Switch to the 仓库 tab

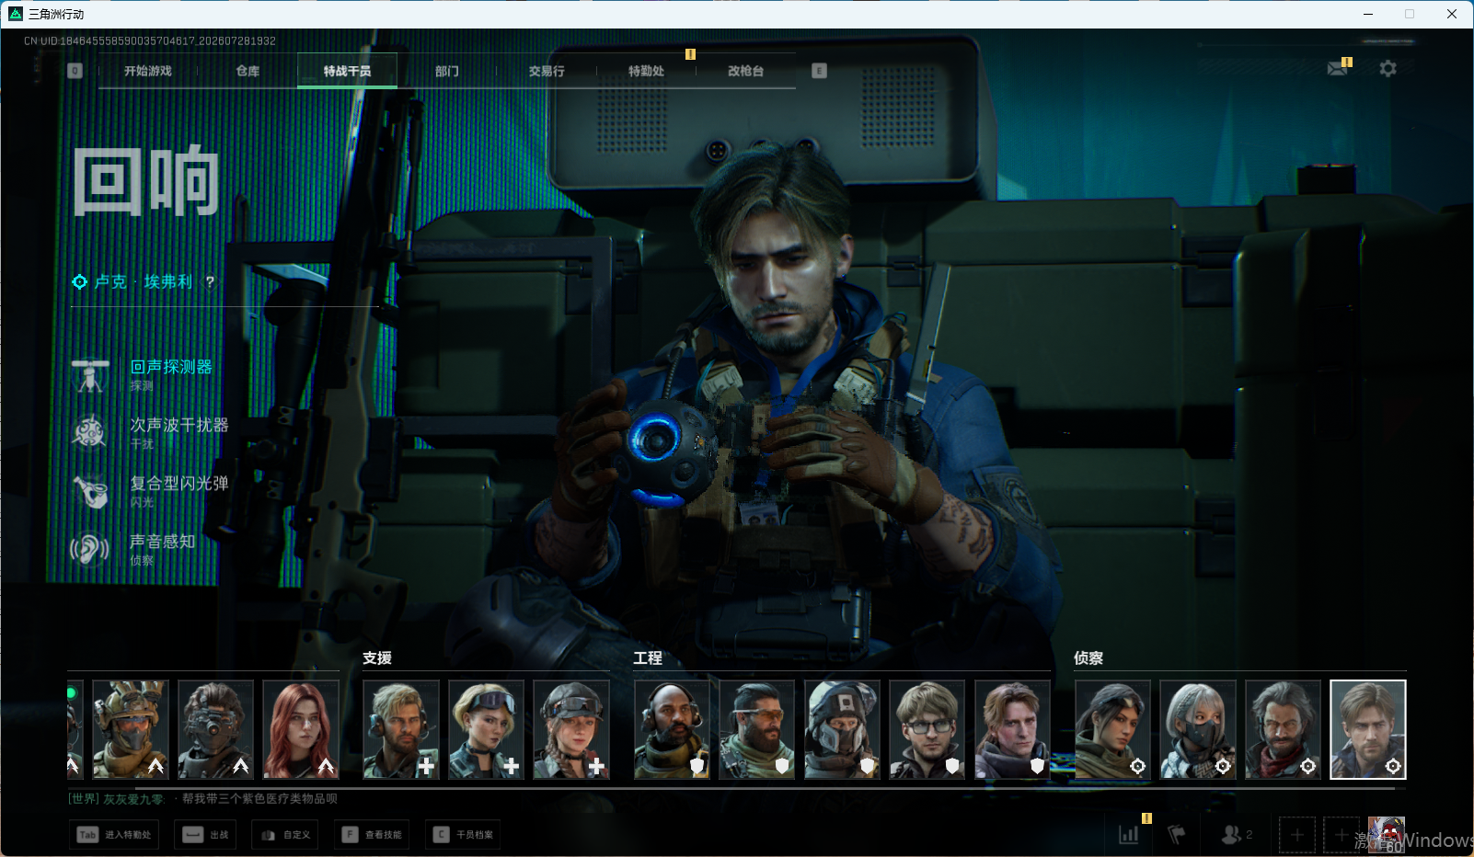pos(248,71)
